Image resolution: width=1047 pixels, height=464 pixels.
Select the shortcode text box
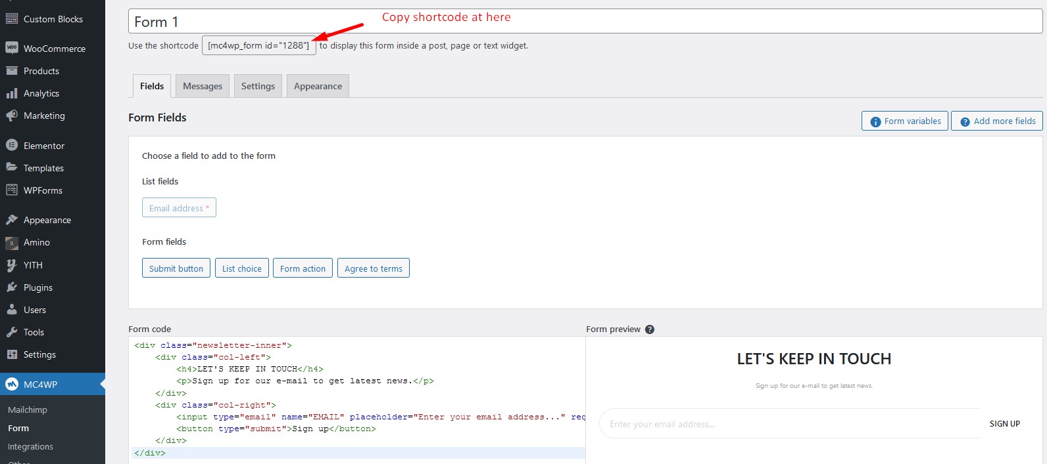(258, 45)
